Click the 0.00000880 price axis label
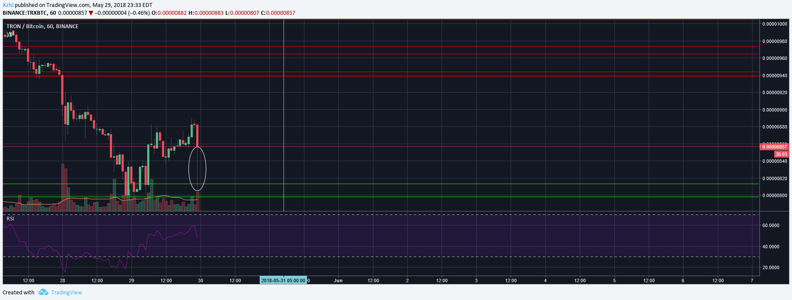The image size is (792, 300). coord(775,127)
